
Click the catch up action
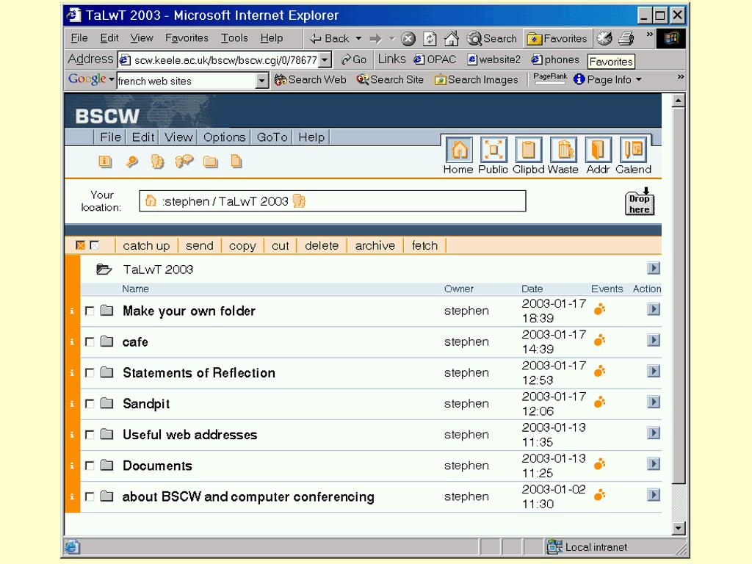(x=146, y=245)
